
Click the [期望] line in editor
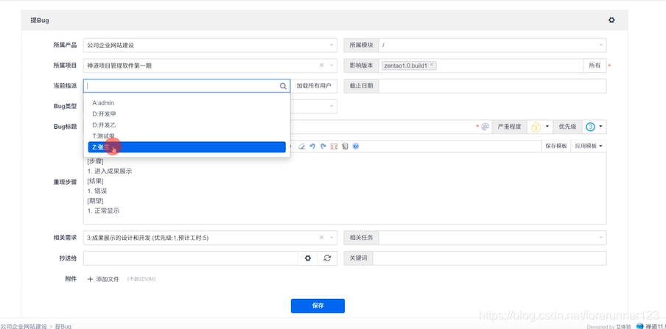pos(96,201)
